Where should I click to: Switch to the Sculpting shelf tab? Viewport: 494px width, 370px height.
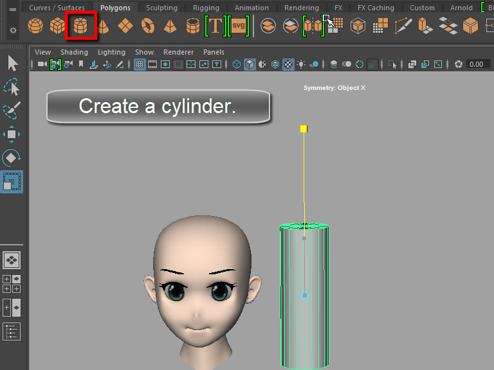coord(161,8)
